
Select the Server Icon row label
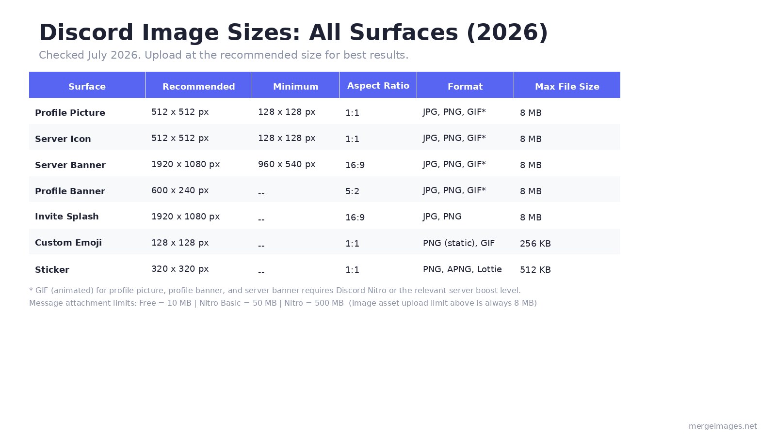click(x=63, y=139)
